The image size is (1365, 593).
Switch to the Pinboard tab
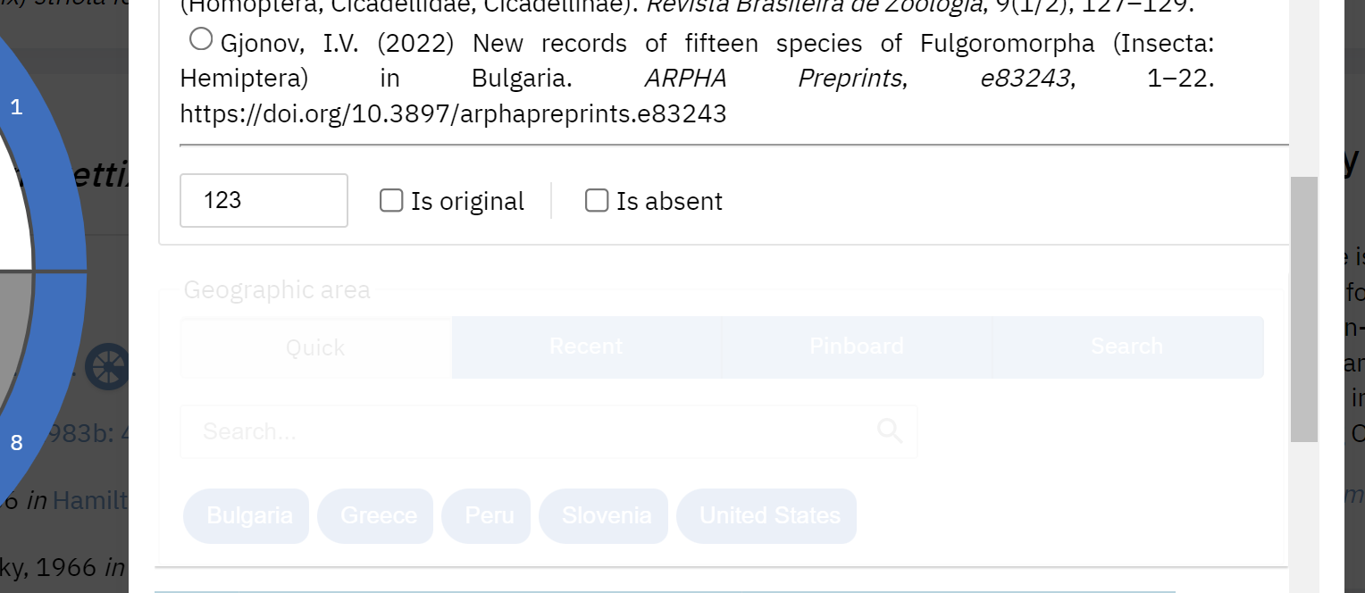856,347
